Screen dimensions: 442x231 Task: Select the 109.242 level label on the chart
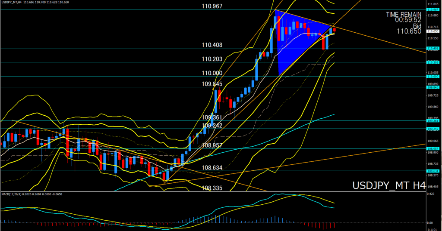click(212, 126)
